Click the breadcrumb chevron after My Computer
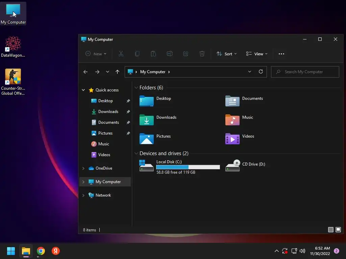The image size is (346, 259). [169, 72]
